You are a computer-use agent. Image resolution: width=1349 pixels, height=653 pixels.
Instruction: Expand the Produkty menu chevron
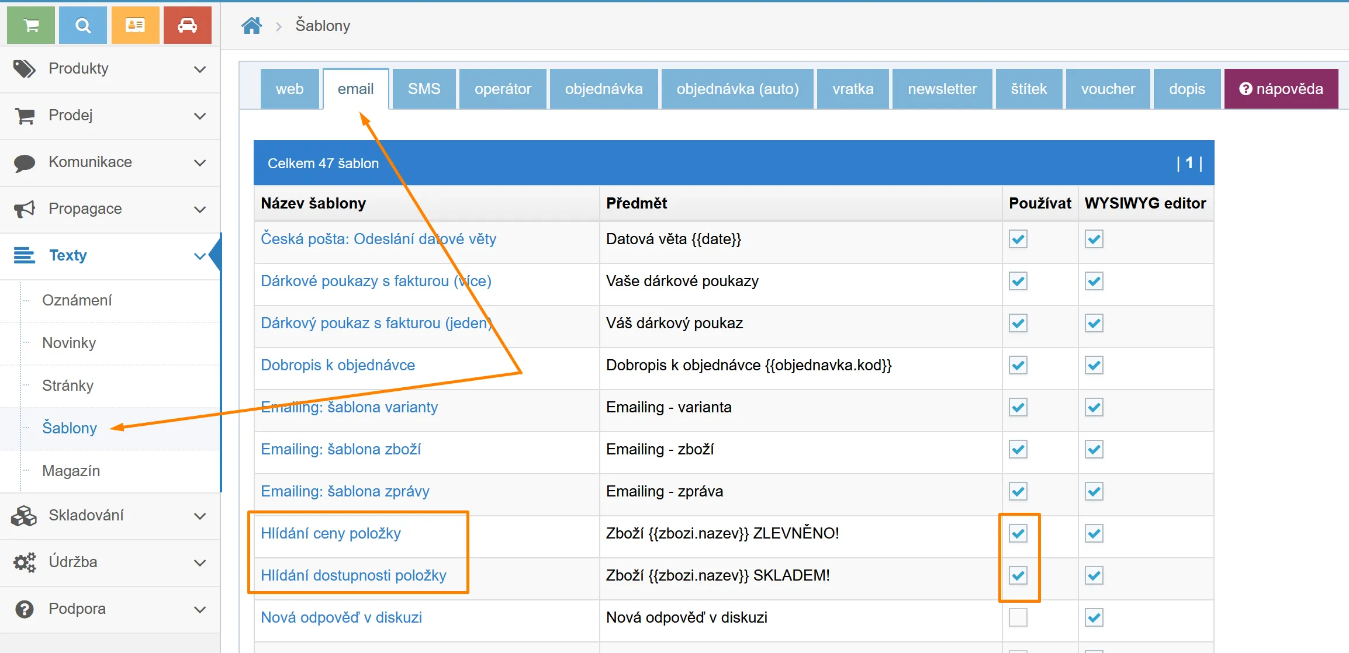coord(200,70)
